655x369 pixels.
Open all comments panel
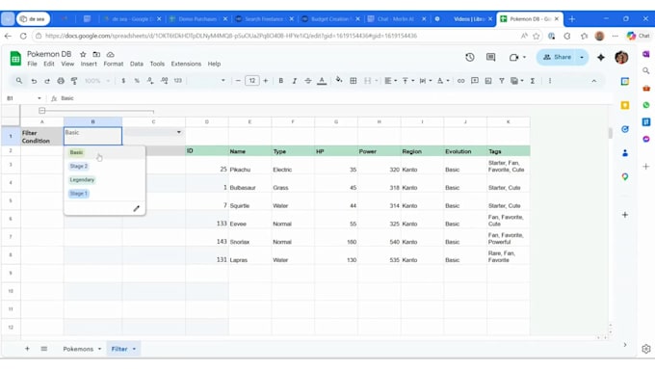[491, 57]
